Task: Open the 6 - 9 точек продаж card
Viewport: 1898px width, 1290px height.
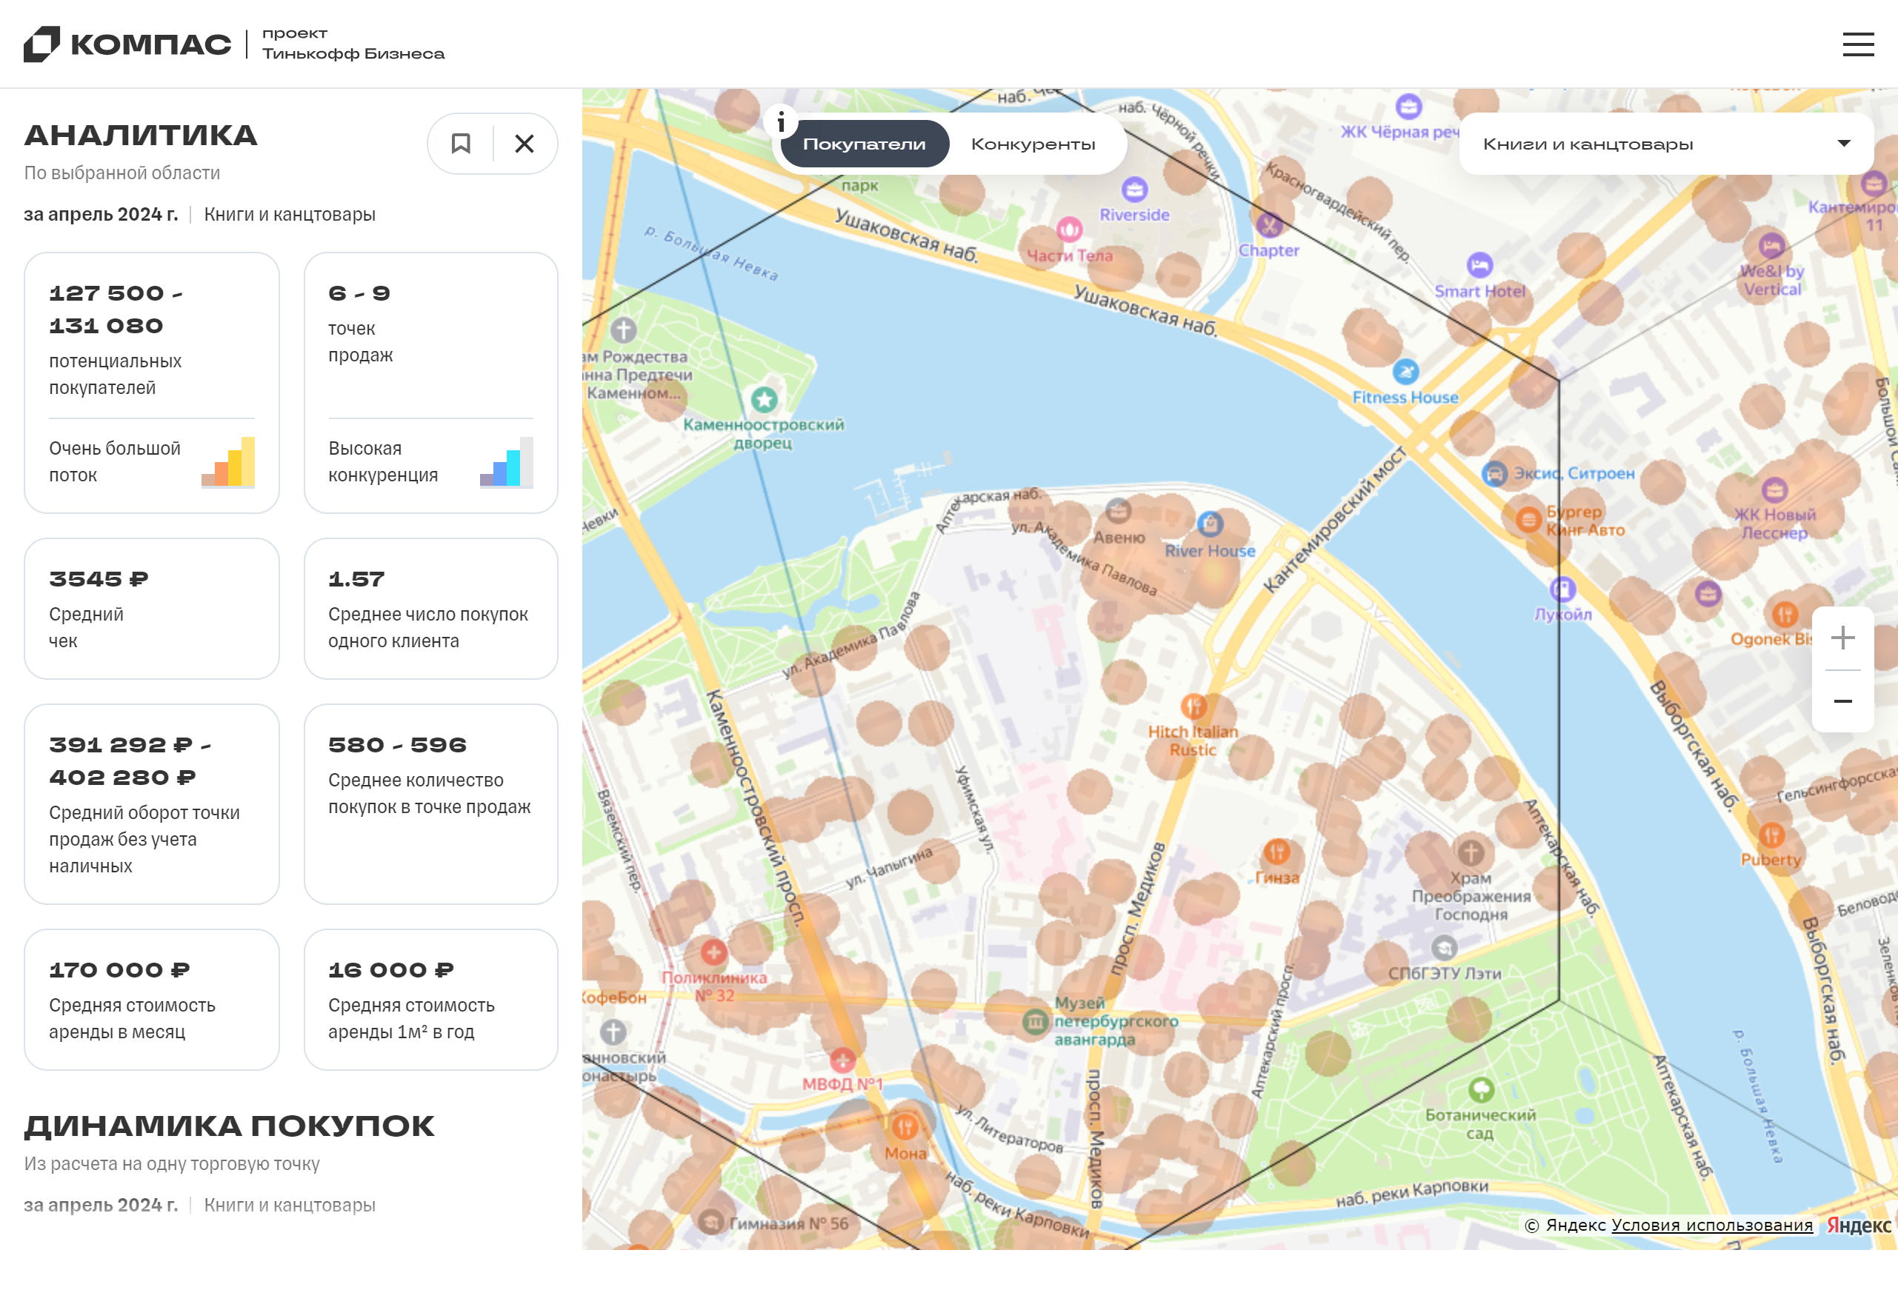Action: point(431,383)
